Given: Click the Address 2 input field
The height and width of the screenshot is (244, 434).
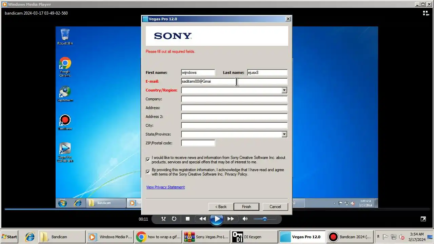Looking at the screenshot, I should coord(234,117).
